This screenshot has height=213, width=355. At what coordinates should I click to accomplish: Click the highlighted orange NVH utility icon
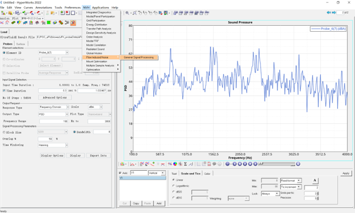pos(73,23)
